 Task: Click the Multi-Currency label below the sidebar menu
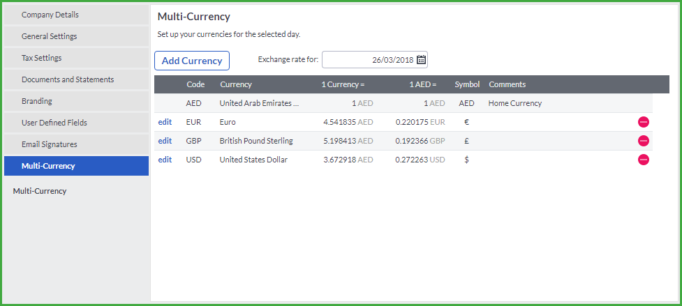(x=40, y=191)
